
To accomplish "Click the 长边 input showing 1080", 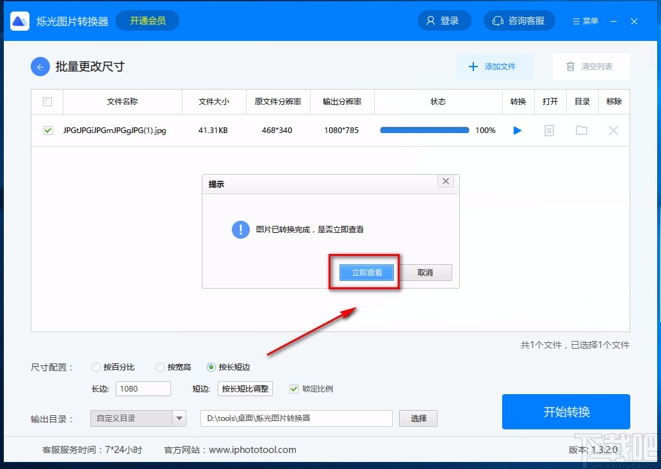I will tap(143, 388).
